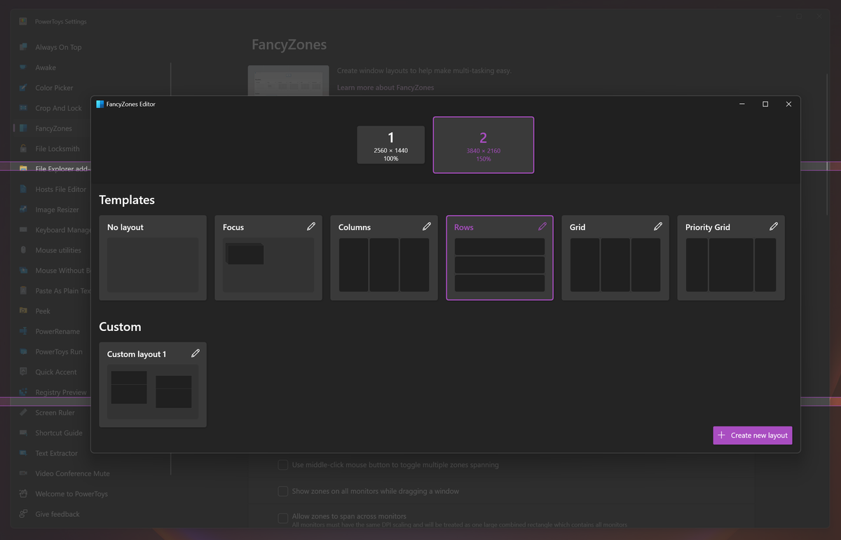This screenshot has width=841, height=540.
Task: Apply the Focus layout template preview
Action: click(x=268, y=265)
